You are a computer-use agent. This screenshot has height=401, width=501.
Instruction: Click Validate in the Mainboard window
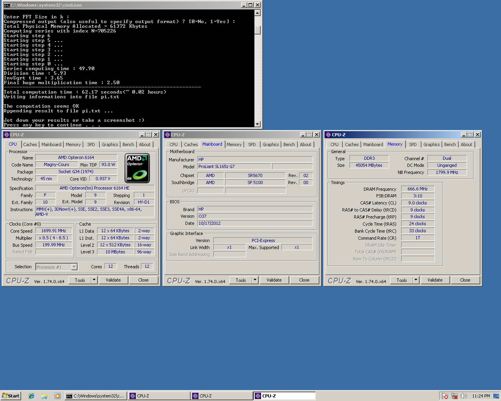click(x=274, y=280)
